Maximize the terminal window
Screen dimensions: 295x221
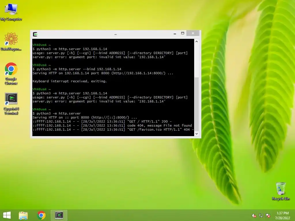[182, 33]
